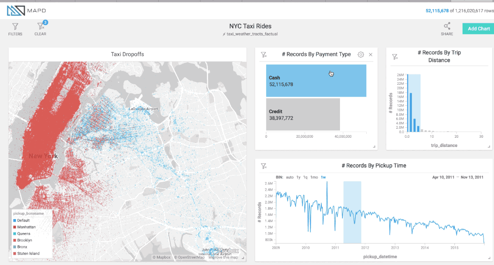
Task: Click Default blue legend swatch
Action: pyautogui.click(x=14, y=220)
